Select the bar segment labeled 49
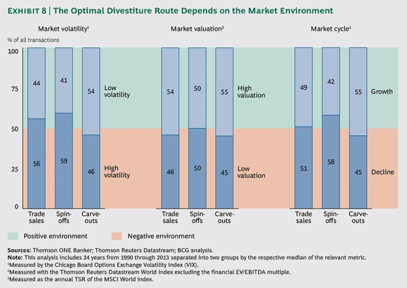Viewport: 407px width, 288px height. click(x=304, y=87)
